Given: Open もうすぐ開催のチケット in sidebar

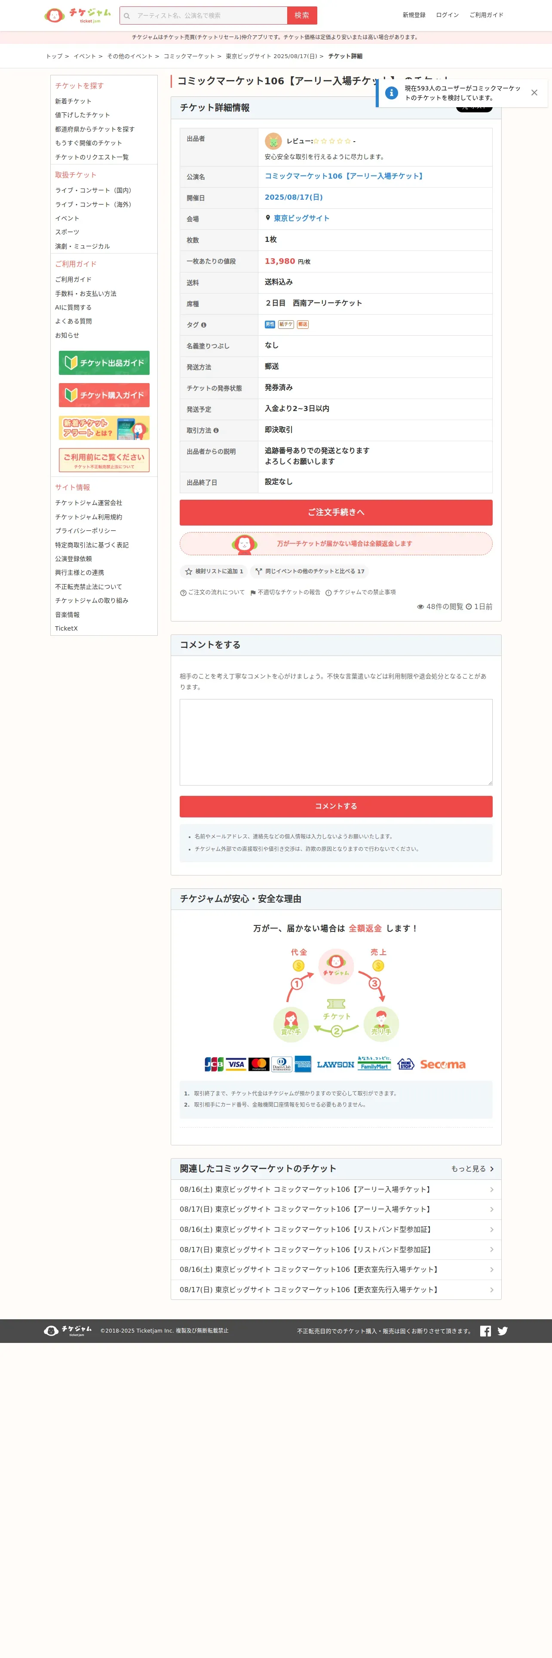Looking at the screenshot, I should (89, 143).
